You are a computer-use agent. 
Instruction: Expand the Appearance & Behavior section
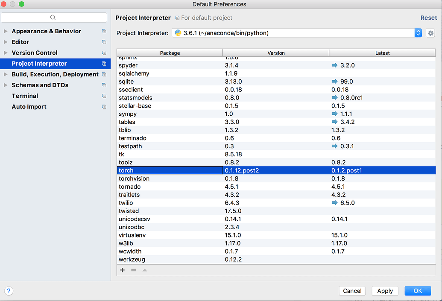pyautogui.click(x=6, y=31)
